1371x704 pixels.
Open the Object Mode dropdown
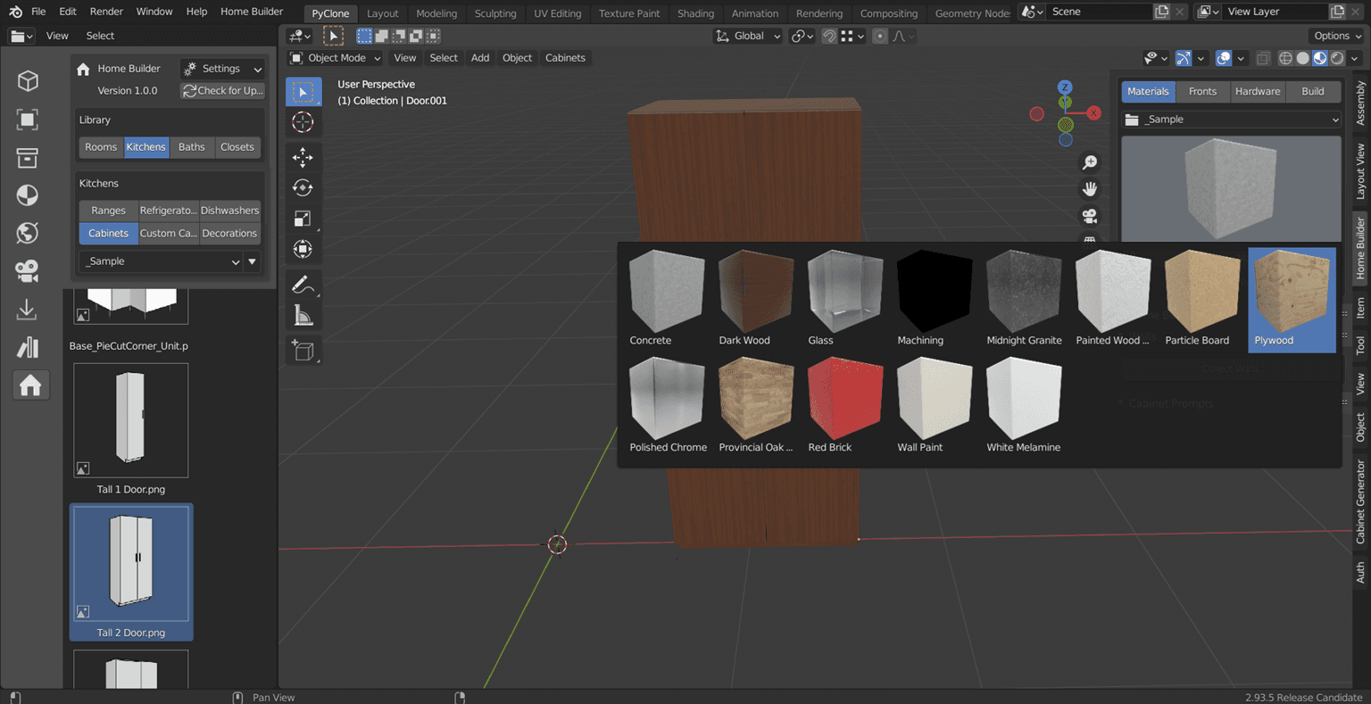[335, 57]
